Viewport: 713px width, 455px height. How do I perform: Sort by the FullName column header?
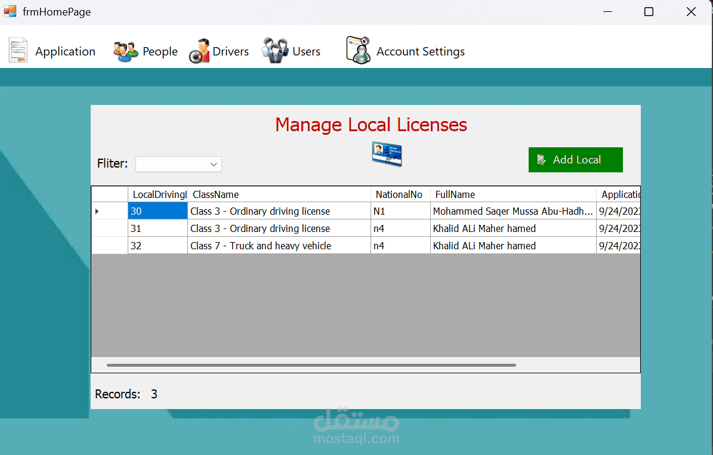pos(513,194)
